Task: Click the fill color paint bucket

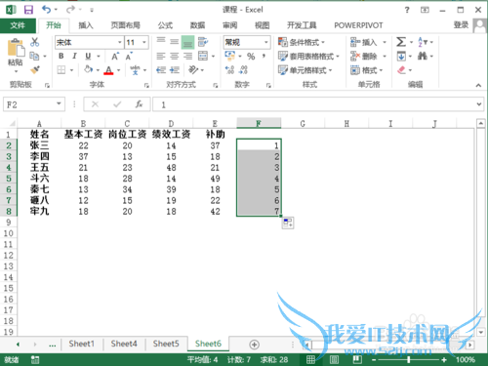Action: point(89,69)
